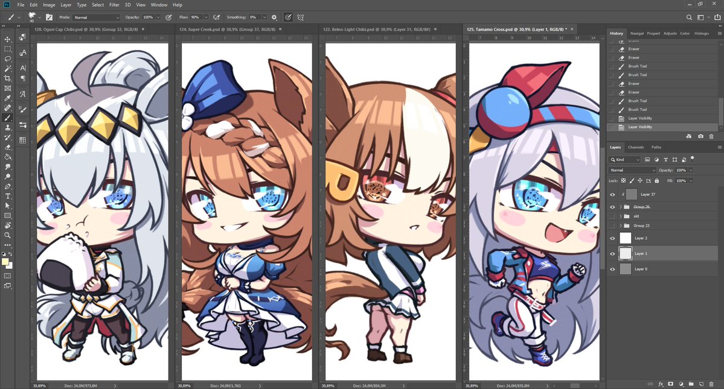This screenshot has width=724, height=389.
Task: Switch to the Color panel tab
Action: tap(685, 33)
